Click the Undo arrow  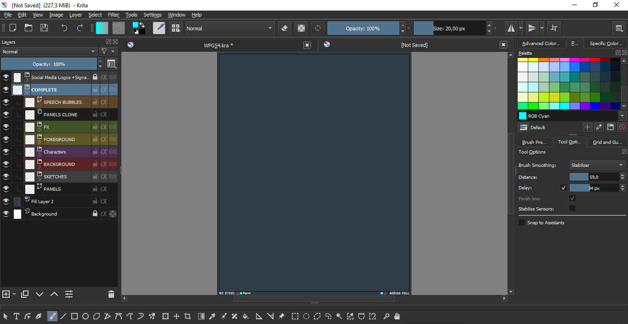[64, 28]
